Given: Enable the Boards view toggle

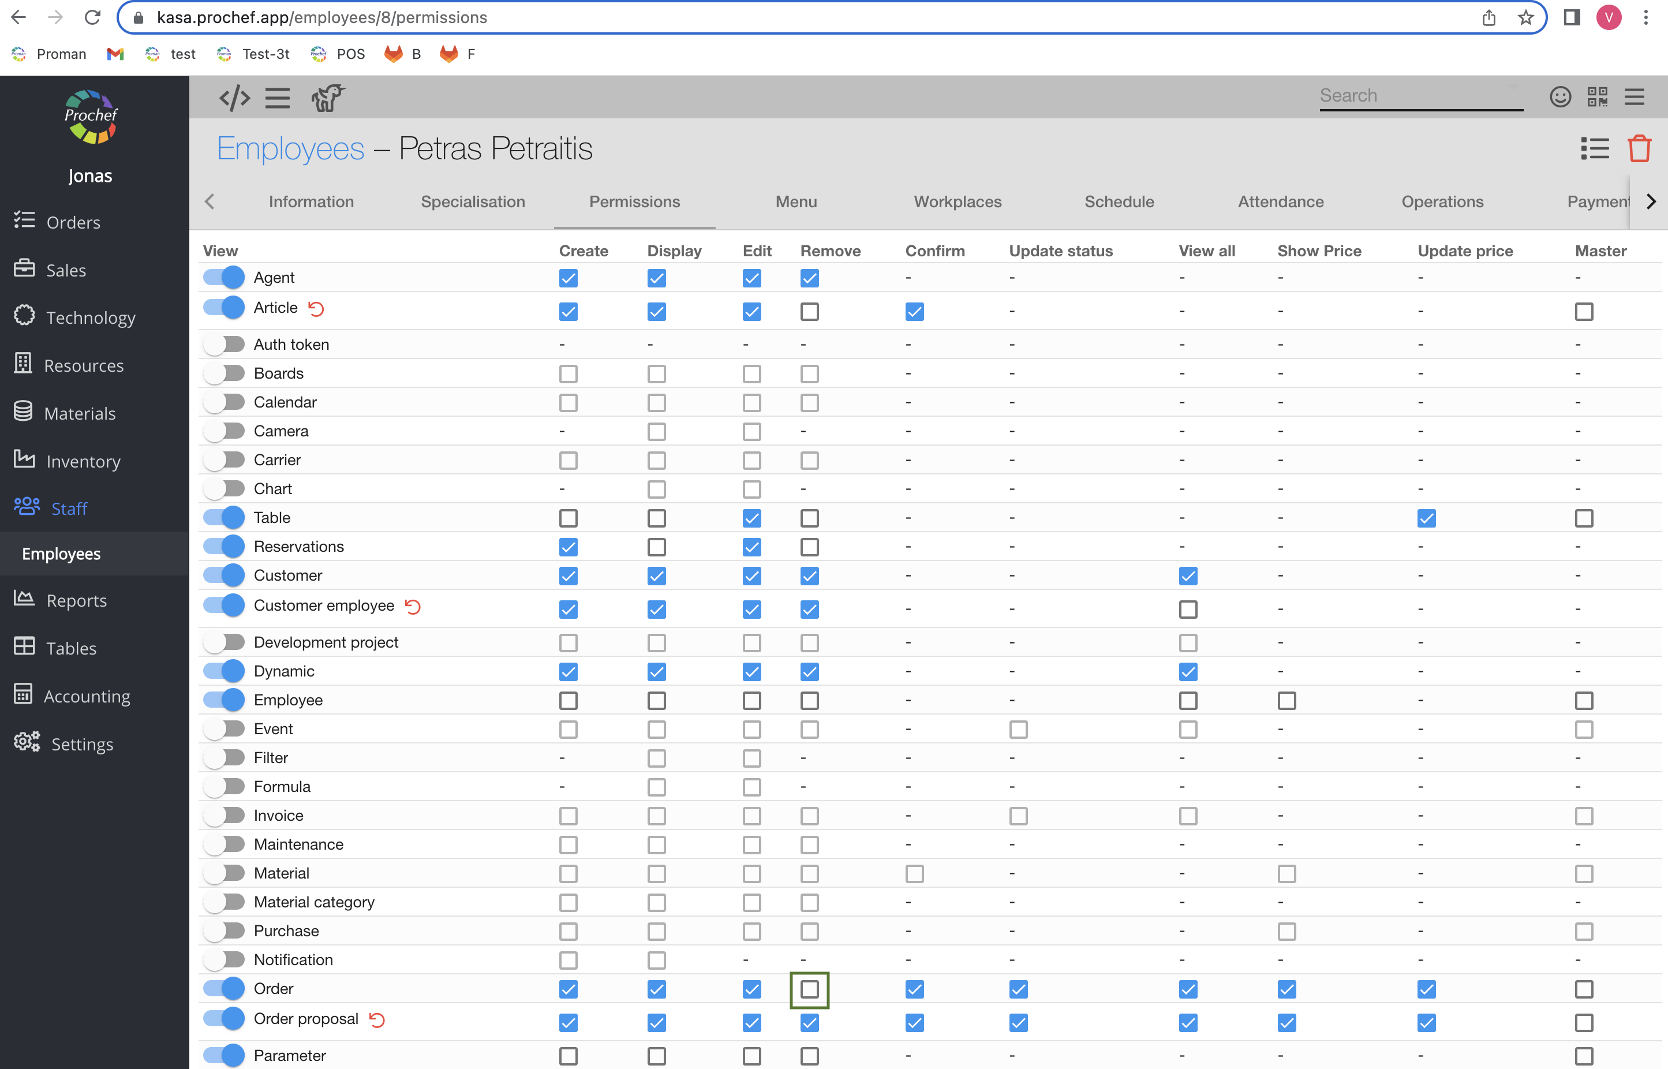Looking at the screenshot, I should click(x=224, y=373).
